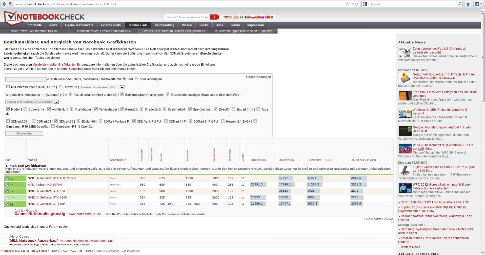Toggle Aktuell erhältlich (nicht archiviert) checkbox
Viewport: 485px width, 255px height.
click(x=71, y=94)
